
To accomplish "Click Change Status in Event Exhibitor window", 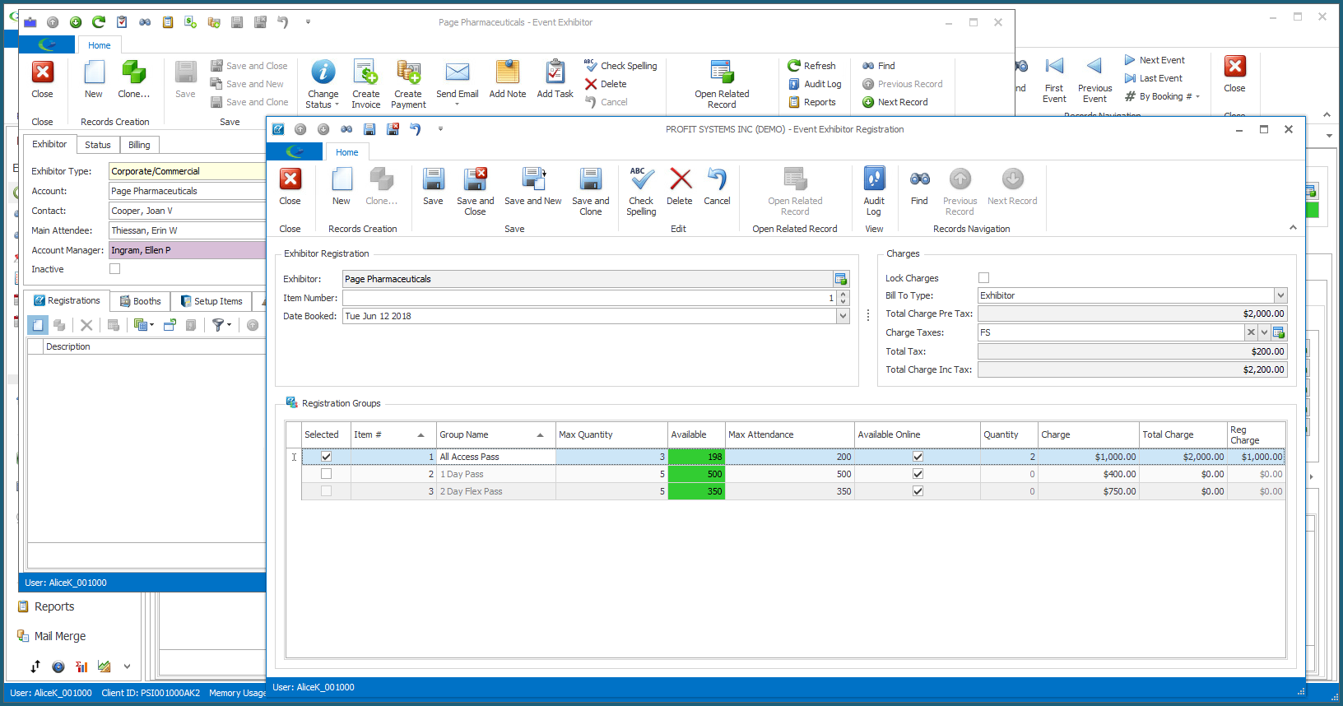I will [x=323, y=84].
